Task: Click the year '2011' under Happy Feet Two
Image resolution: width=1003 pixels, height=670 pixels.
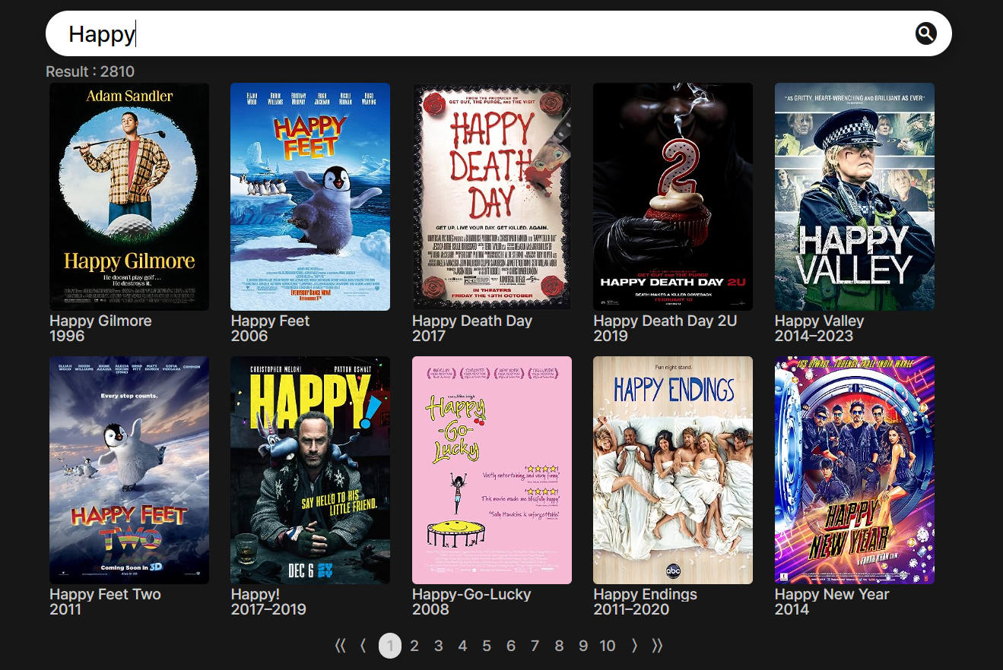Action: [x=65, y=609]
